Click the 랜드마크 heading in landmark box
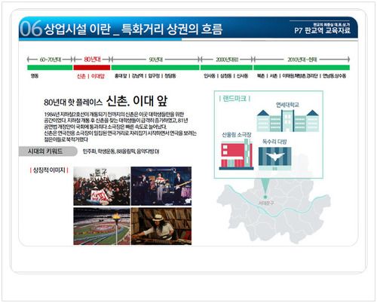 click(234, 99)
